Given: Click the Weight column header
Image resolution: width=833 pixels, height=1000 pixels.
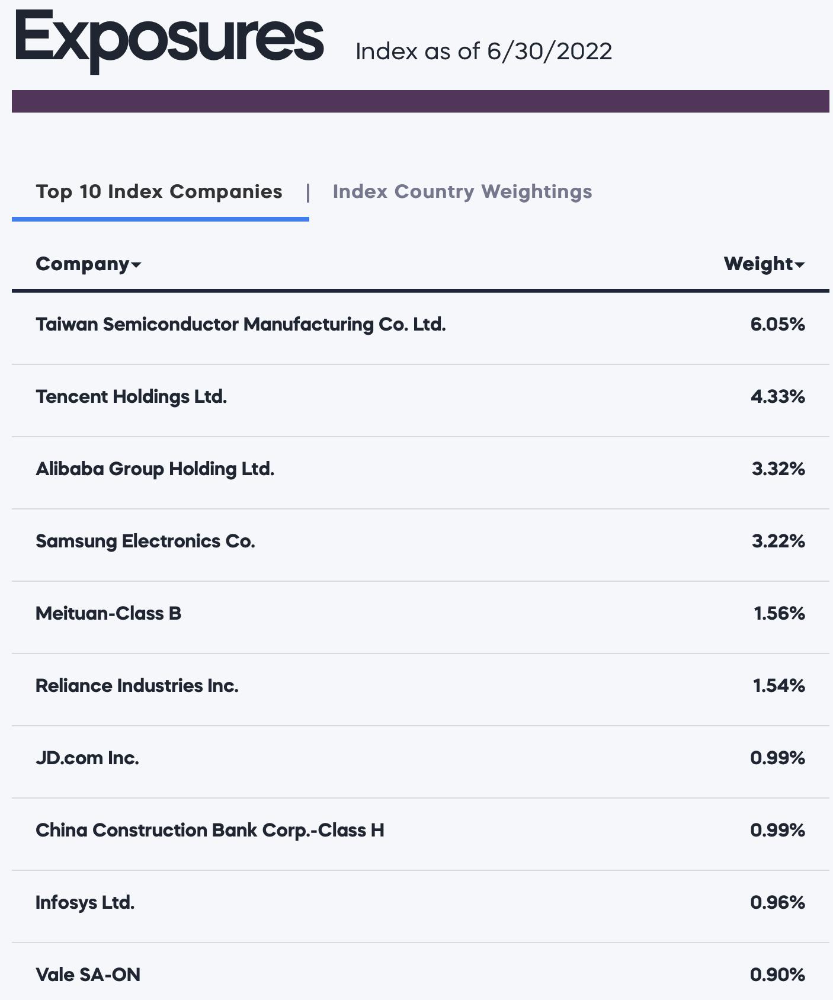Looking at the screenshot, I should [x=764, y=264].
